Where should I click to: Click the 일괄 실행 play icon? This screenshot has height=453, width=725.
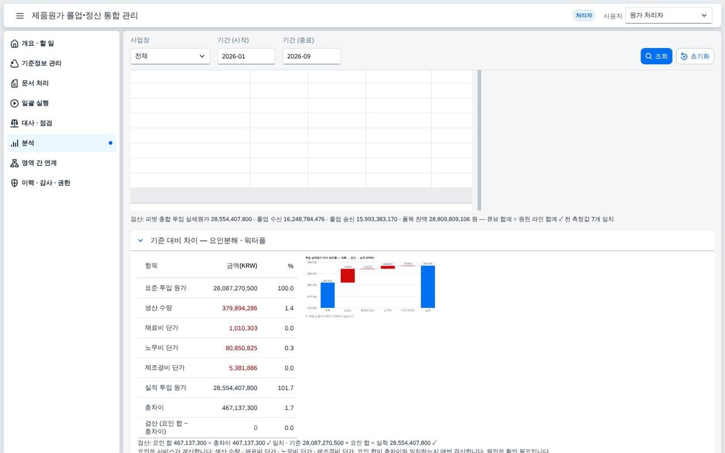coord(15,103)
